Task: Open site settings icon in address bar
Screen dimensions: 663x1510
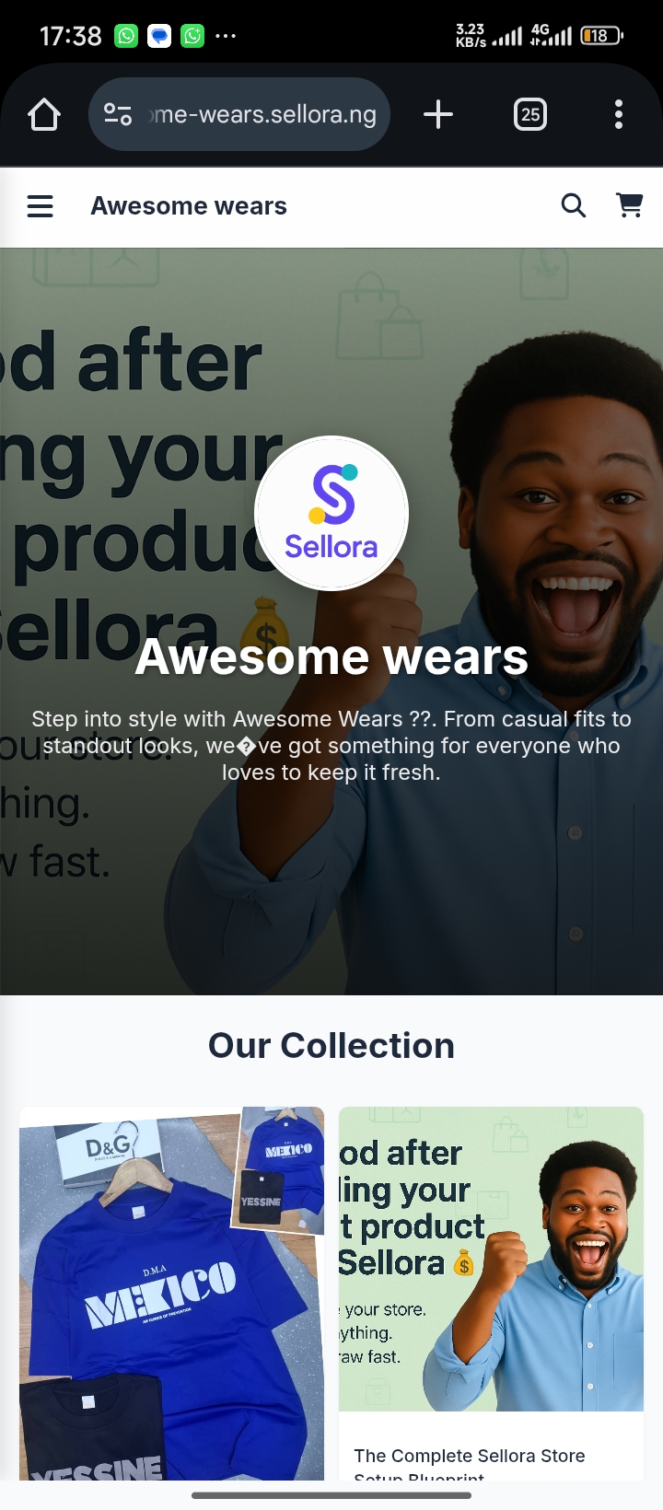Action: click(118, 115)
